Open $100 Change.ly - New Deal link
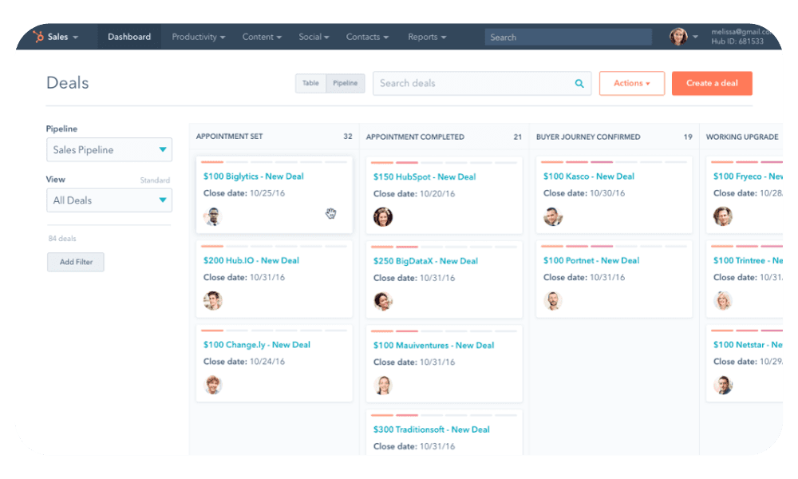The width and height of the screenshot is (798, 479). [256, 345]
